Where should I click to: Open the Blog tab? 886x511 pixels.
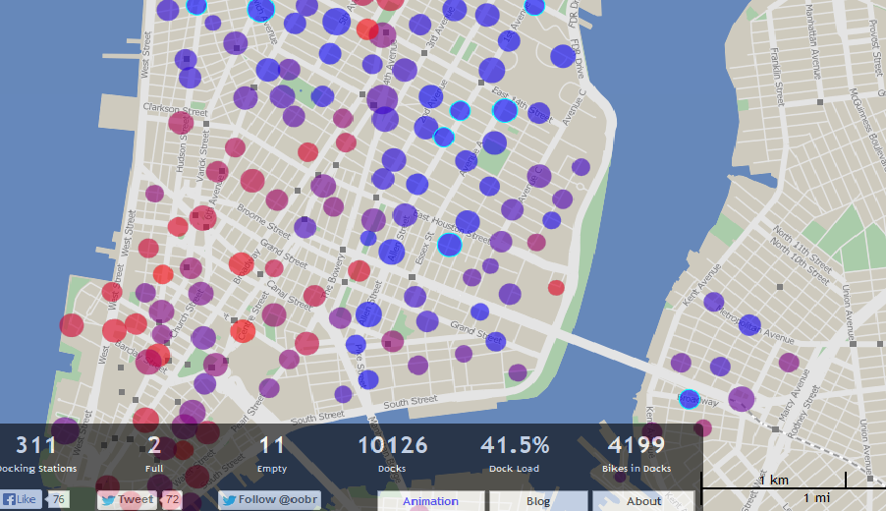click(537, 500)
